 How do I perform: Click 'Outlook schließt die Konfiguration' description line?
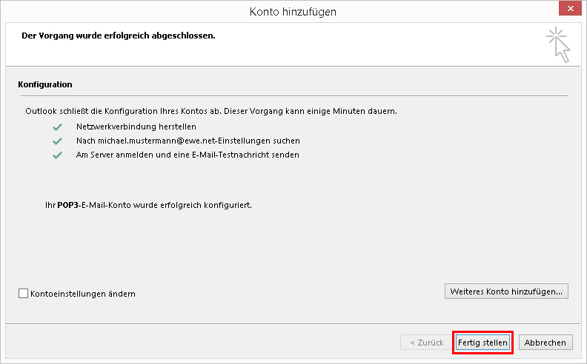pos(211,111)
